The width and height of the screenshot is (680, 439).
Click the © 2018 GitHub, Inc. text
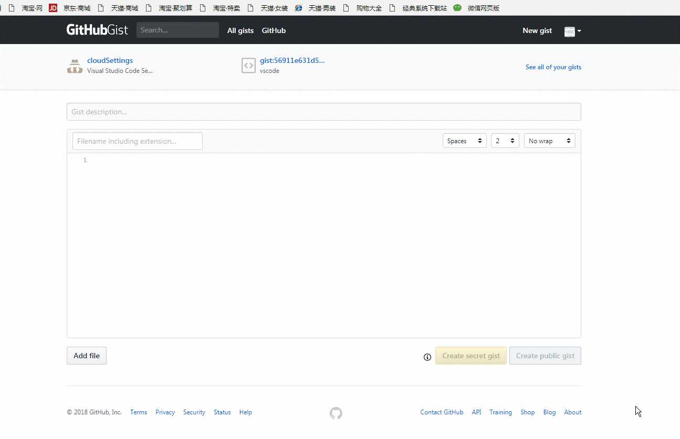tap(95, 412)
